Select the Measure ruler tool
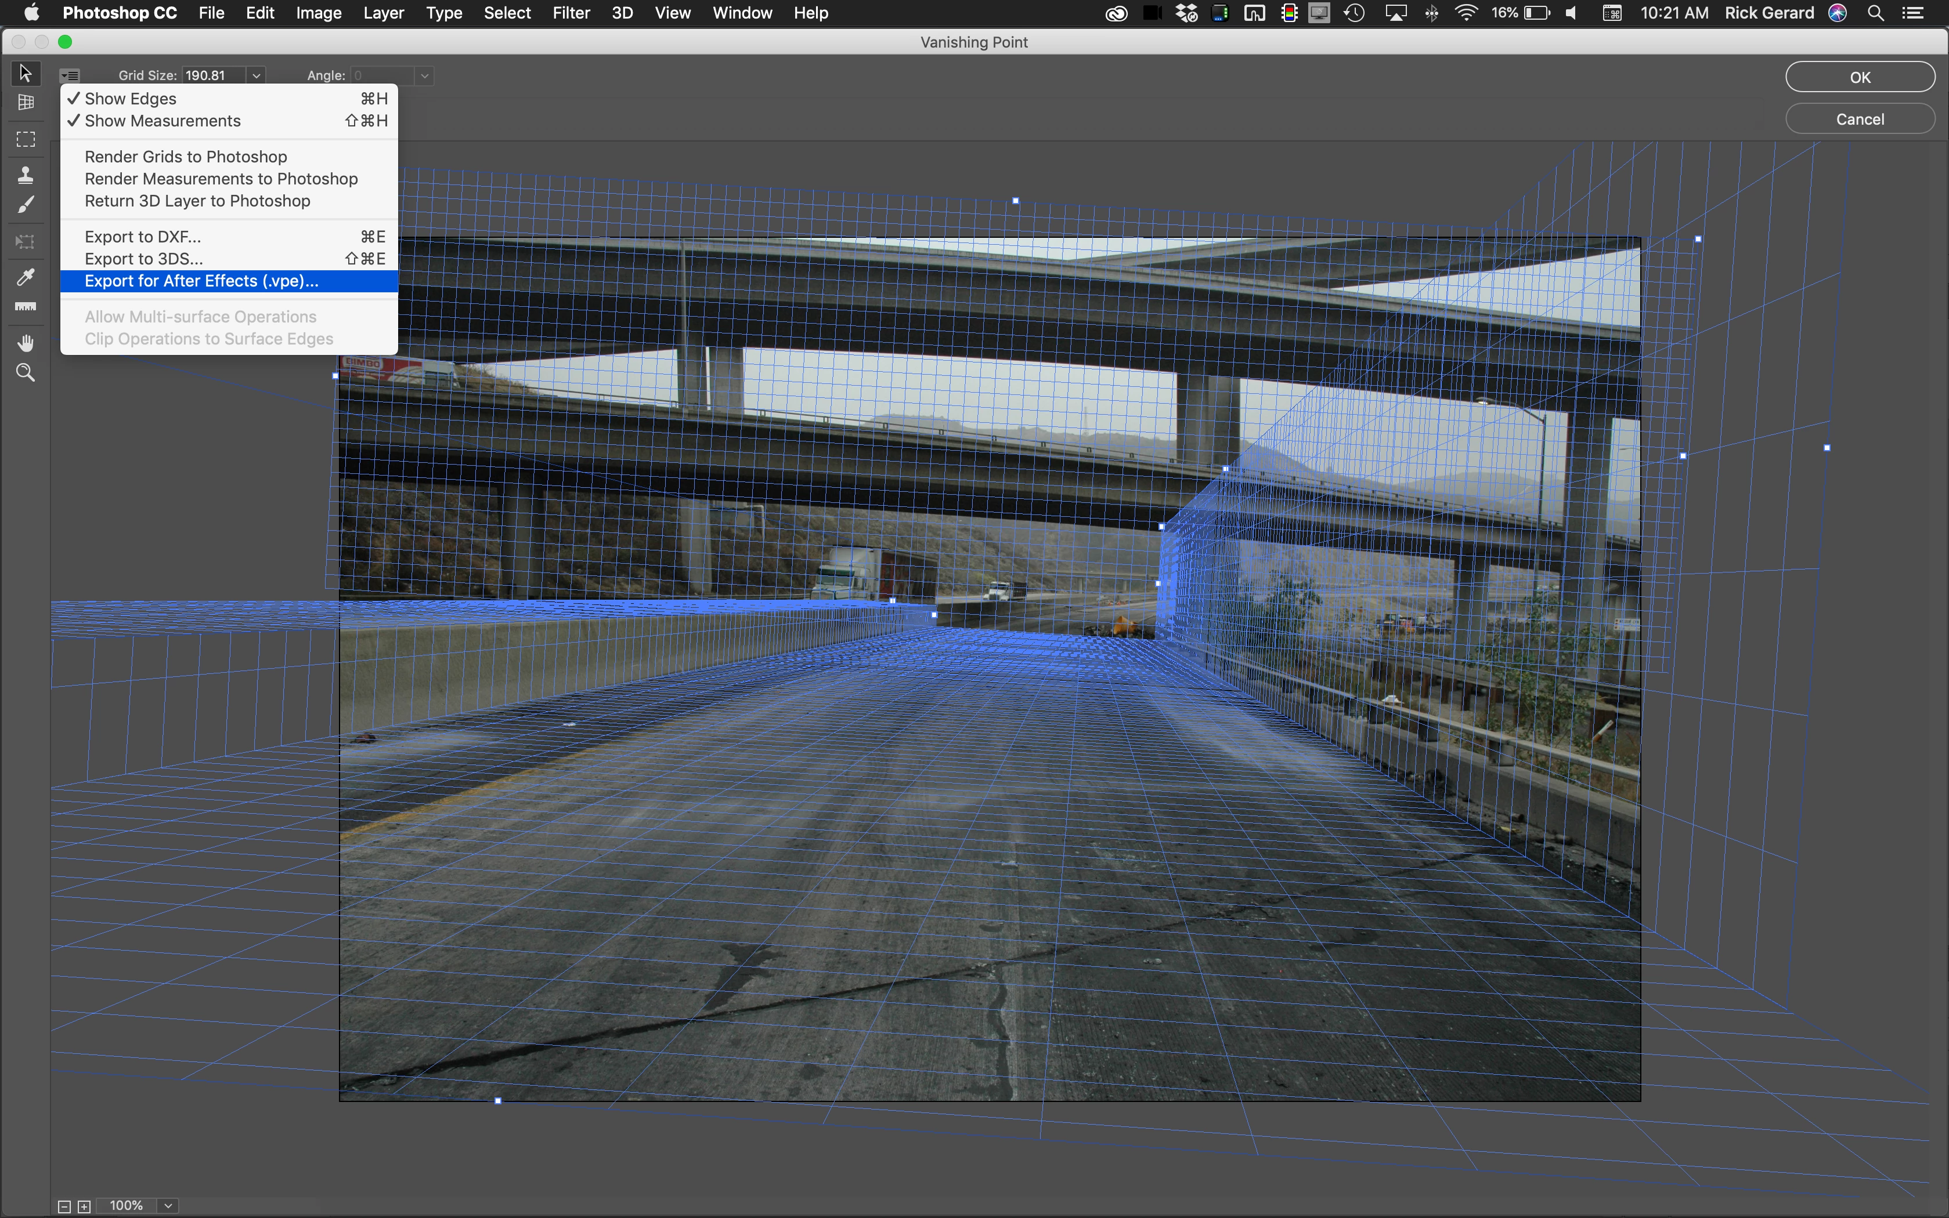This screenshot has width=1949, height=1218. click(x=25, y=307)
